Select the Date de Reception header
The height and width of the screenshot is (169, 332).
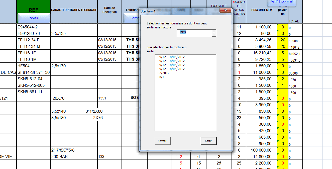pos(109,10)
